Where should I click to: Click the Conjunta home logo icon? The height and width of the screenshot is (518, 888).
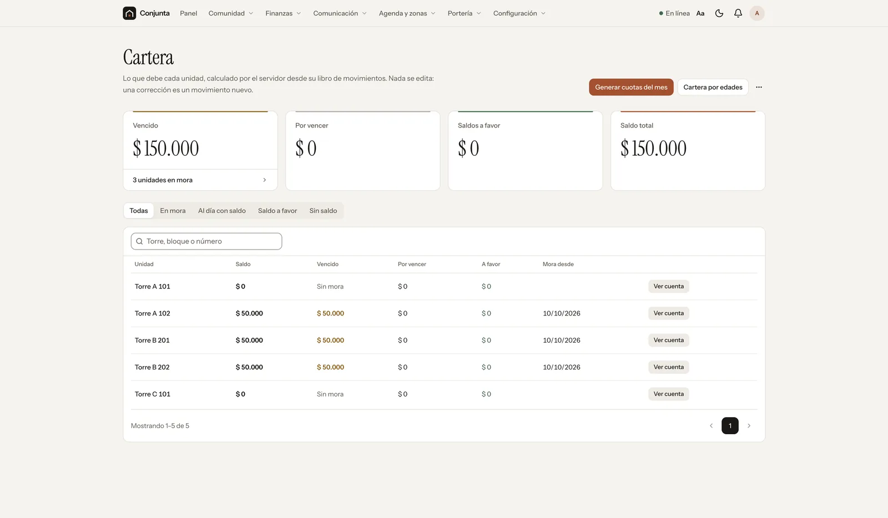(129, 13)
